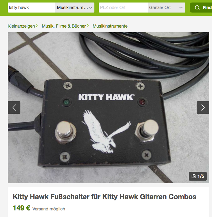Click chevron after Musik, Filme & Bücher
This screenshot has height=217, width=212.
click(x=88, y=26)
